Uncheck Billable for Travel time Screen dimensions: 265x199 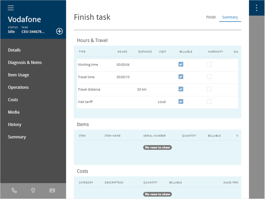(181, 77)
